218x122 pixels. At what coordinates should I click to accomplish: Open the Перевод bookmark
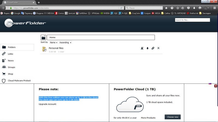(x=26, y=13)
